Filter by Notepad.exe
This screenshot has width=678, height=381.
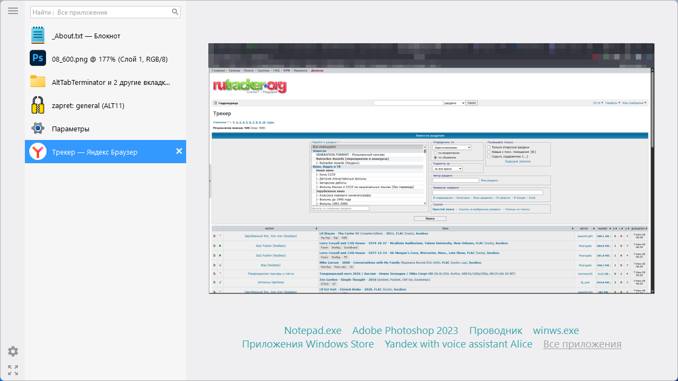(x=313, y=330)
